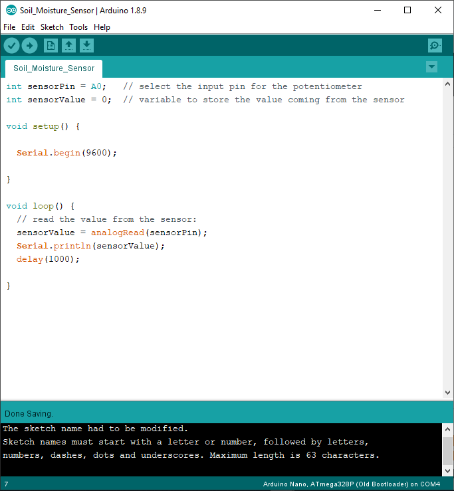The width and height of the screenshot is (454, 491).
Task: Click the 'Maximum length is 63 characters' console line
Action: 294,455
